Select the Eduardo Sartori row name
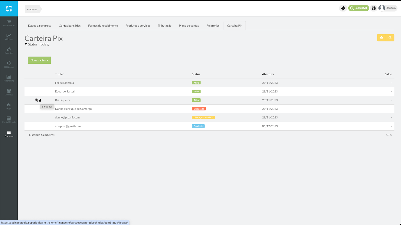 pyautogui.click(x=65, y=92)
